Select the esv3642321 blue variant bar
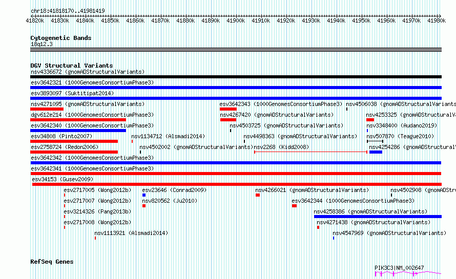The image size is (456, 279). (236, 88)
